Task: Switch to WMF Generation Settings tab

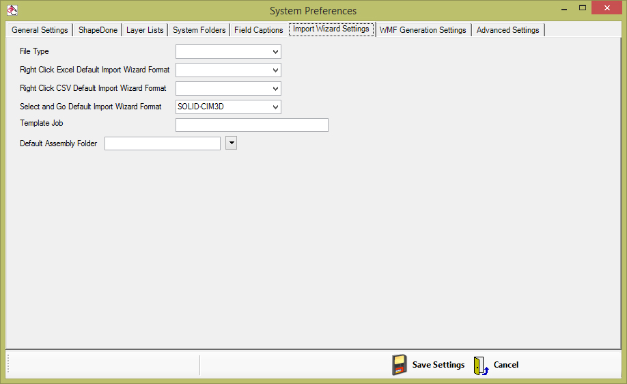Action: click(423, 30)
